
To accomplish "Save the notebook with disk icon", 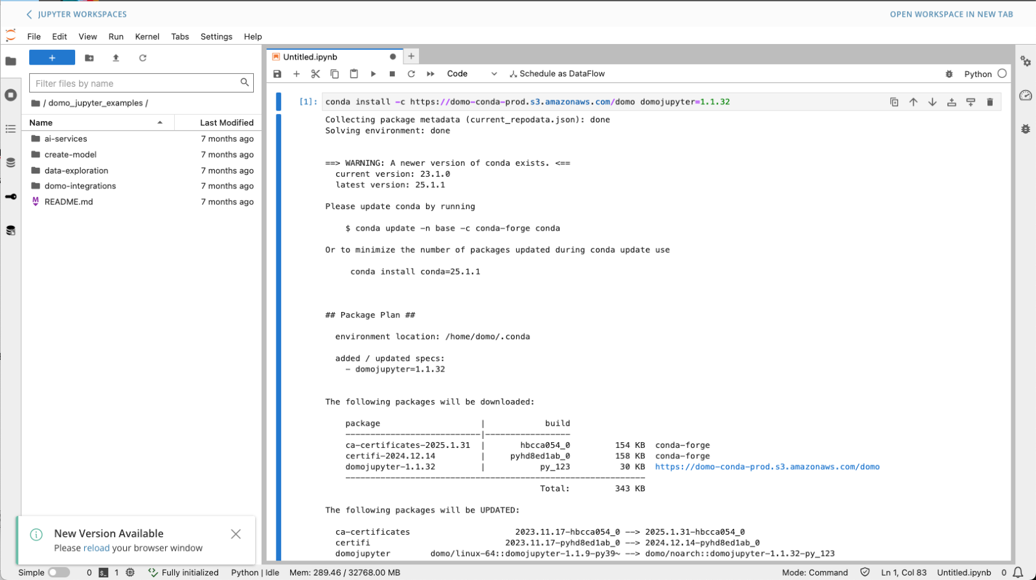I will pyautogui.click(x=277, y=74).
